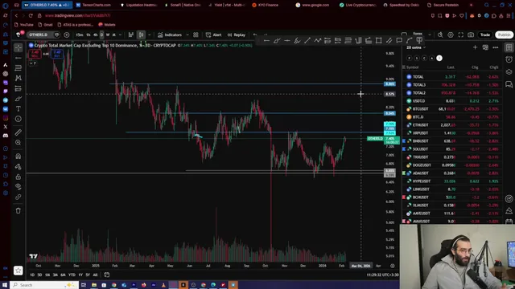Set YTD date range
Screen dimensions: 515x289
(72, 275)
